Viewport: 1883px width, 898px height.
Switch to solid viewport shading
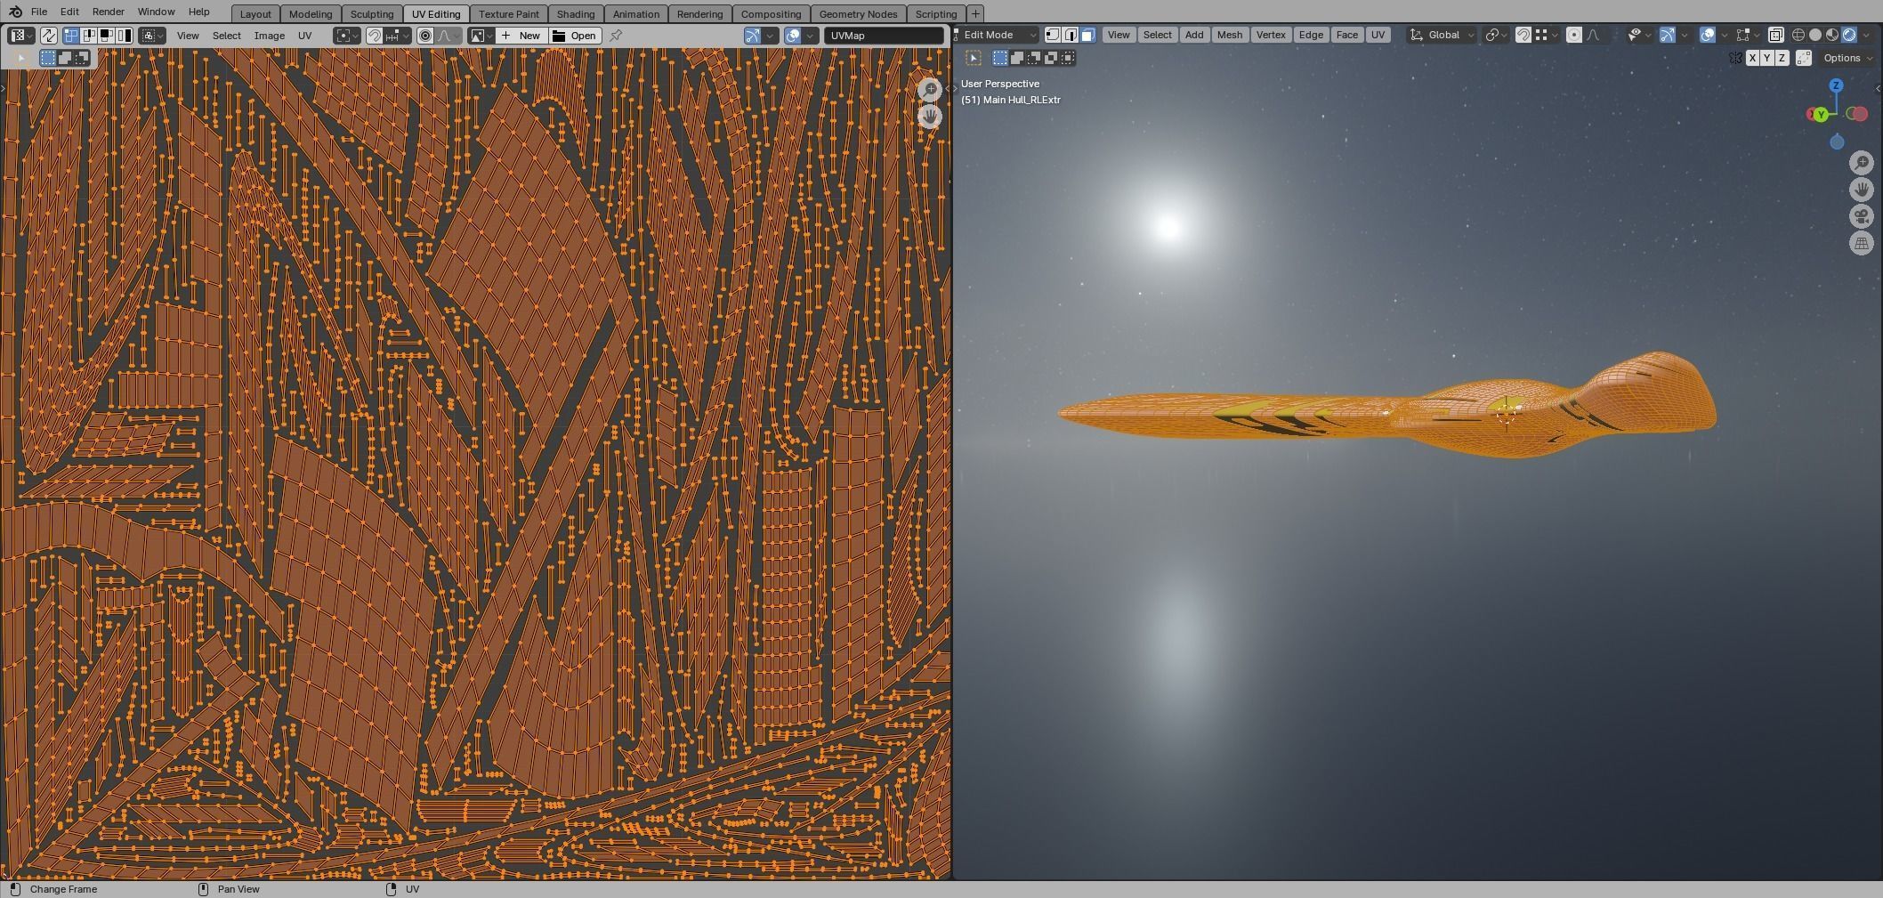[x=1815, y=35]
